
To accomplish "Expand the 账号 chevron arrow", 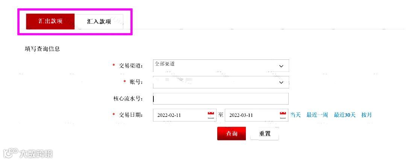I will point(282,82).
